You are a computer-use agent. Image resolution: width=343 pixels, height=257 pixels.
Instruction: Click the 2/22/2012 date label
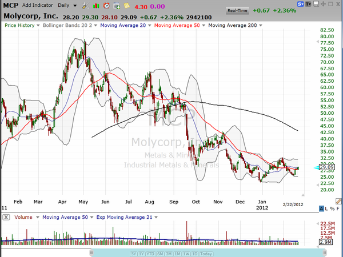pyautogui.click(x=293, y=204)
